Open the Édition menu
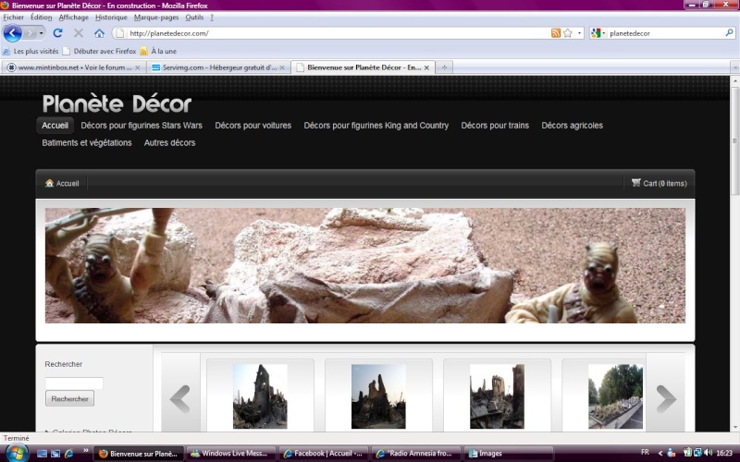740x462 pixels. [x=41, y=18]
